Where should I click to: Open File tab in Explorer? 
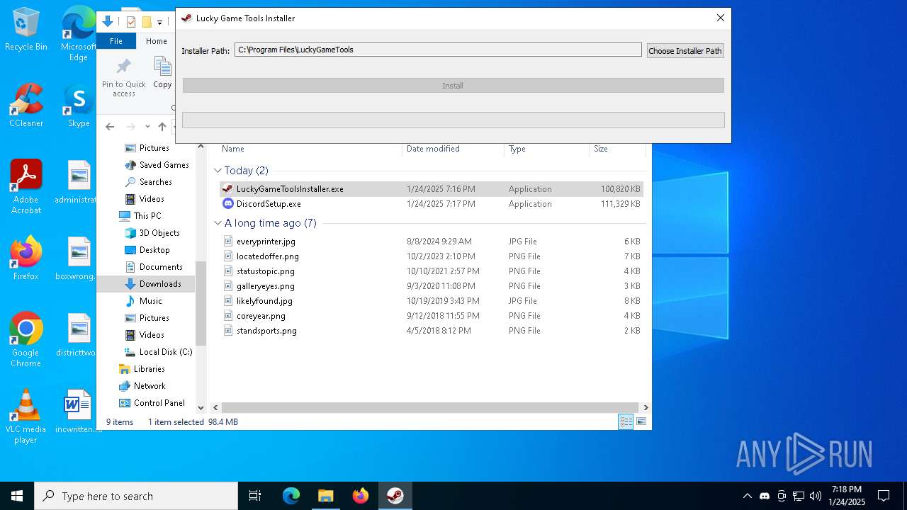click(x=116, y=41)
